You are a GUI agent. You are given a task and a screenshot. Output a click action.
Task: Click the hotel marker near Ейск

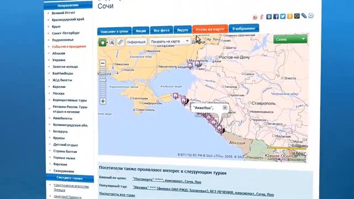[197, 64]
